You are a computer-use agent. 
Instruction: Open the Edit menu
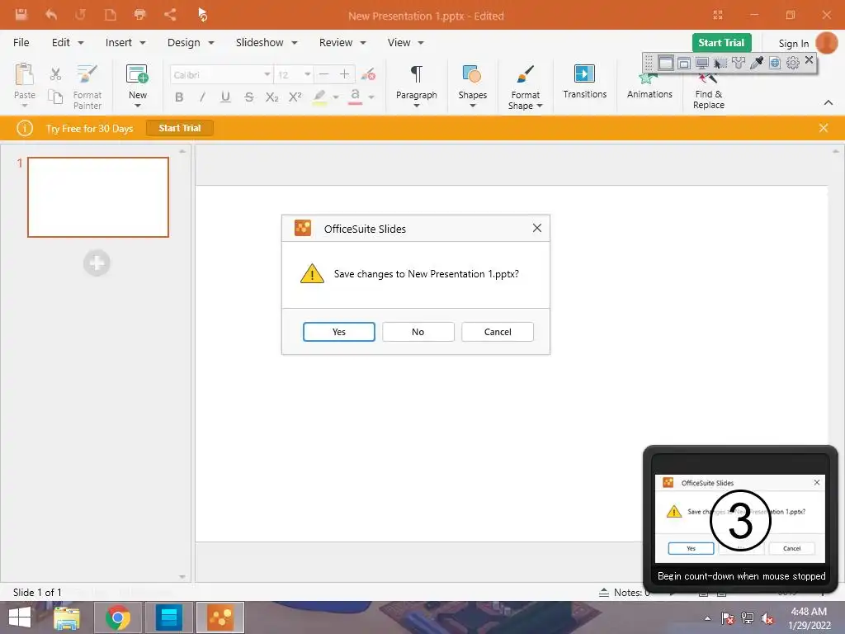68,43
